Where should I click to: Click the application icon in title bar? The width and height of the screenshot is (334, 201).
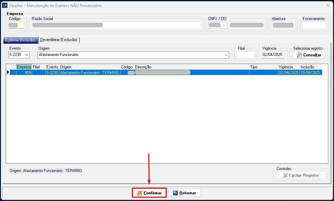(x=5, y=5)
